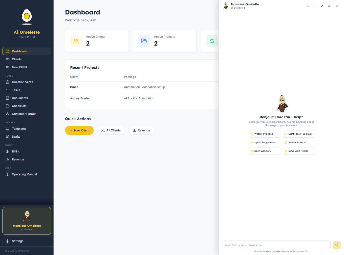344x255 pixels.
Task: Click Monsieur Omelette avatar in chat header
Action: point(226,6)
